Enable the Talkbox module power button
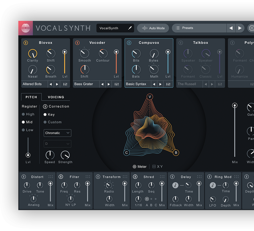 (x=181, y=43)
